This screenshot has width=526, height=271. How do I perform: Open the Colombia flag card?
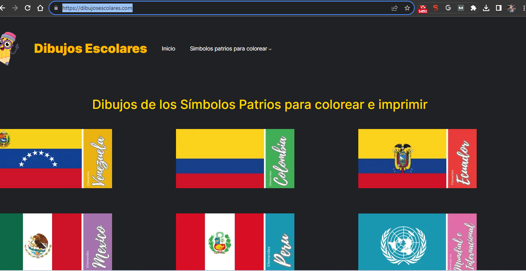235,159
